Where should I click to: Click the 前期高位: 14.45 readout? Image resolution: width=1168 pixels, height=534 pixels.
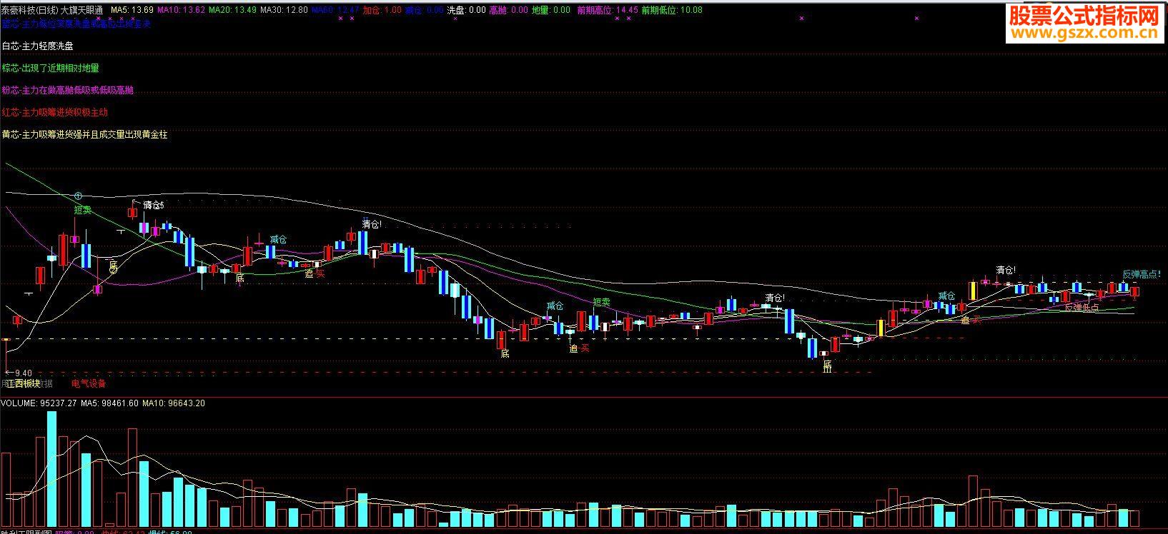607,10
